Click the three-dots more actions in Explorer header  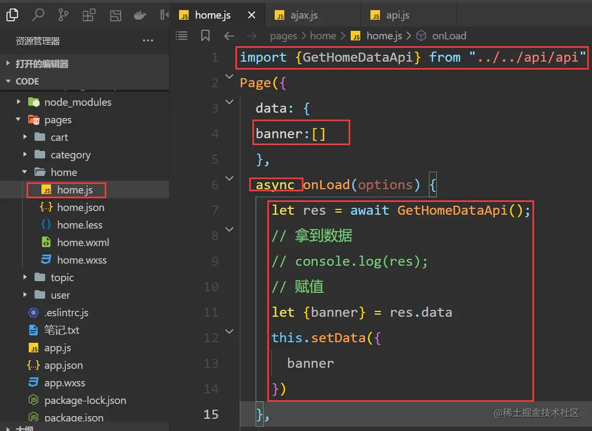148,40
